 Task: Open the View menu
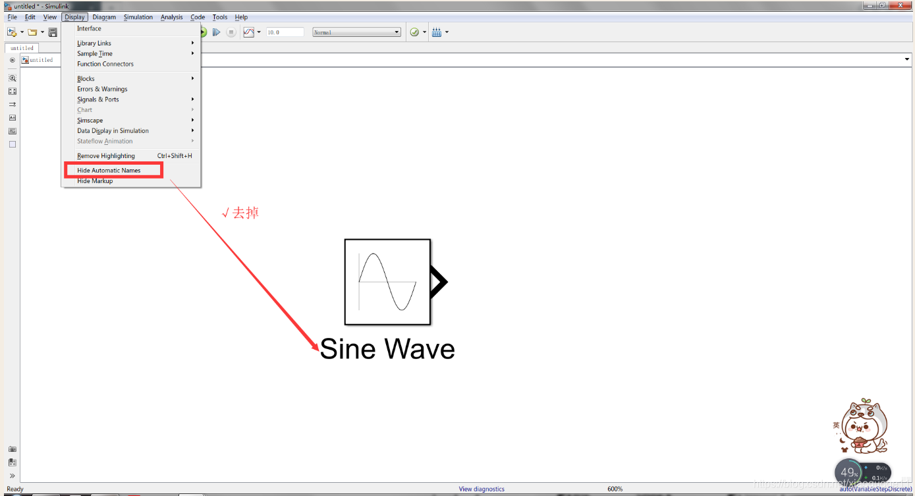(x=50, y=17)
